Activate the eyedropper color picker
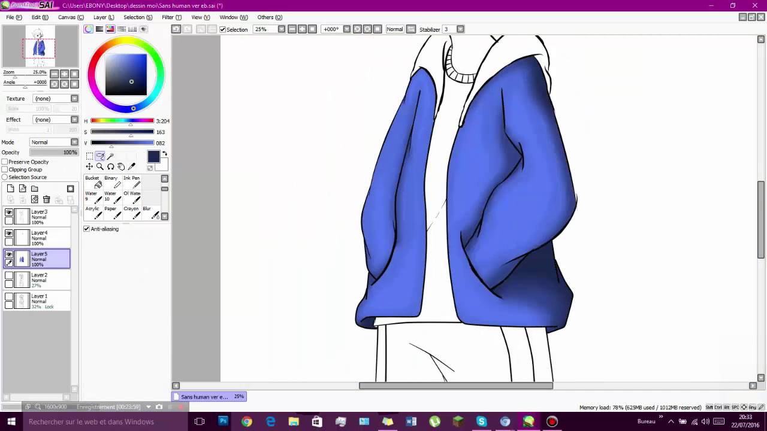 (x=132, y=166)
